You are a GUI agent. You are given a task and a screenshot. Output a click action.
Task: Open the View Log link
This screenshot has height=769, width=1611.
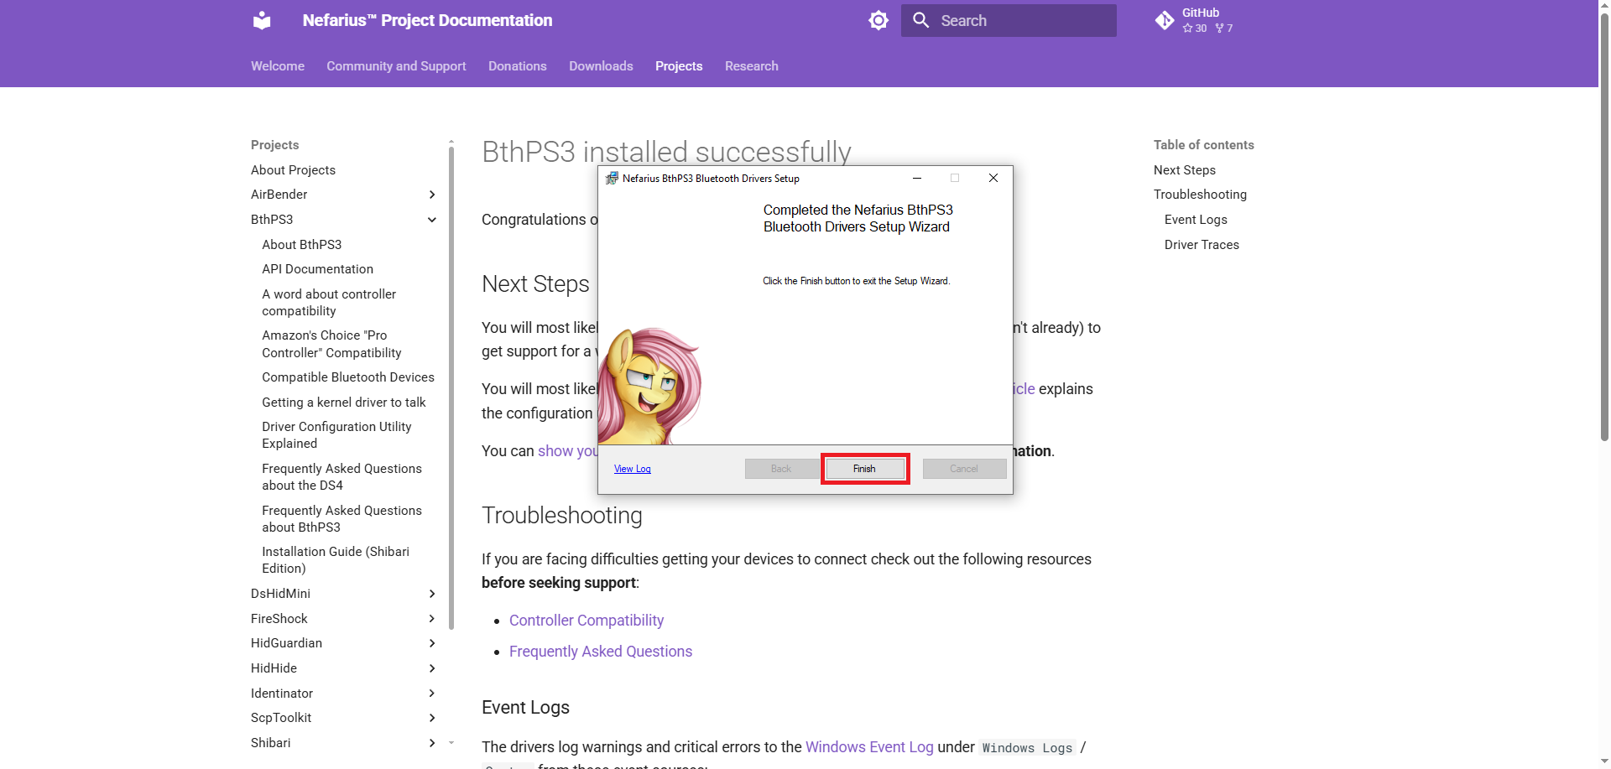point(632,469)
